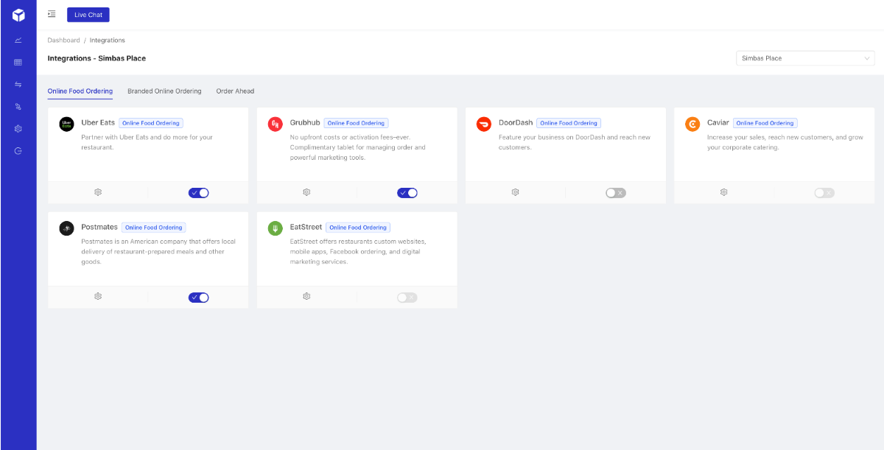
Task: Disable the Grubhub integration toggle
Action: pyautogui.click(x=407, y=193)
